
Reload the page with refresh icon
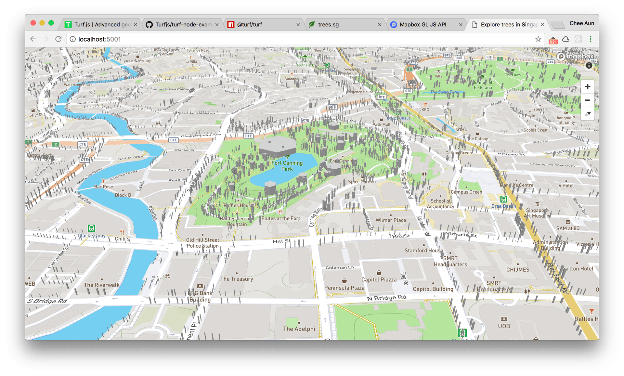58,39
